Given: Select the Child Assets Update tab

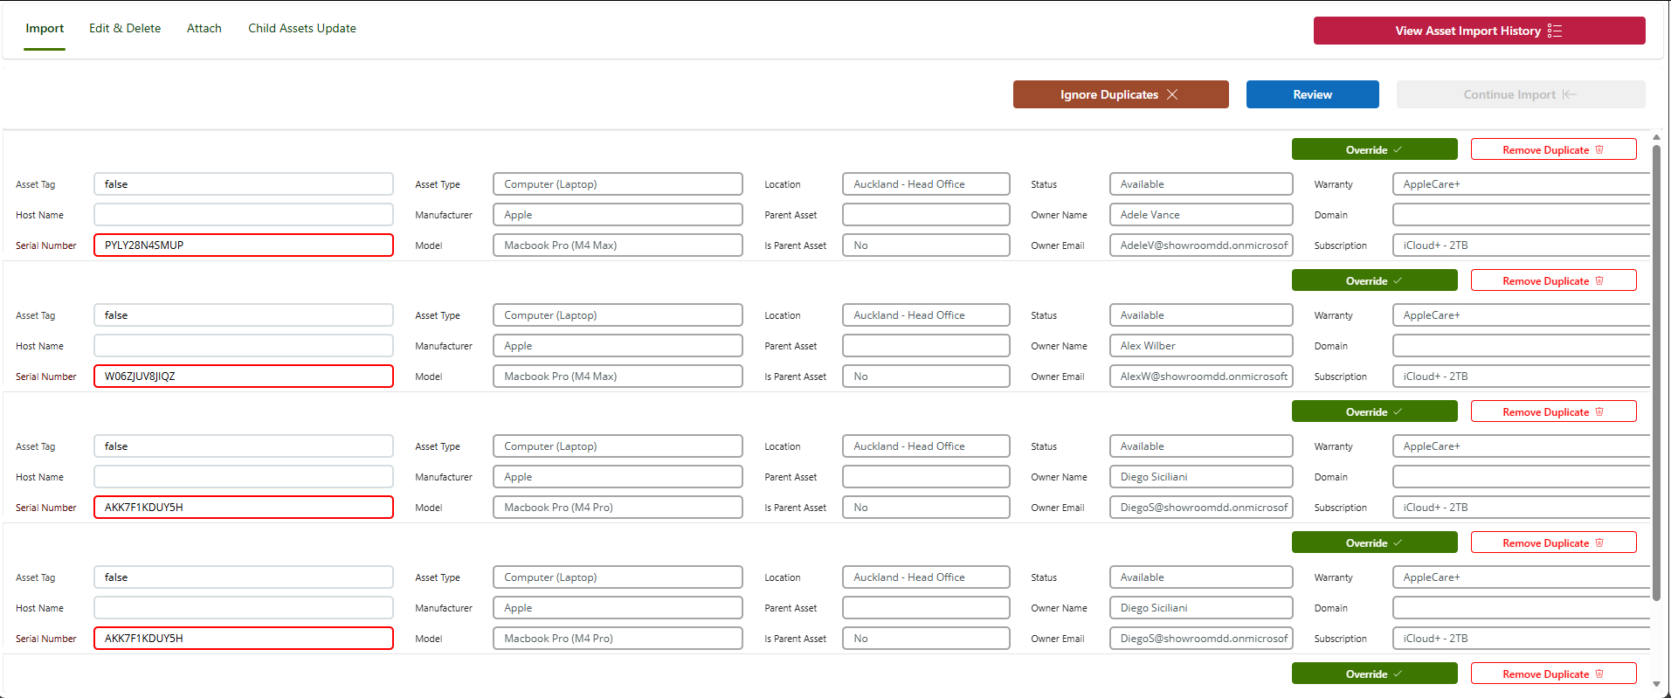Looking at the screenshot, I should [x=302, y=29].
